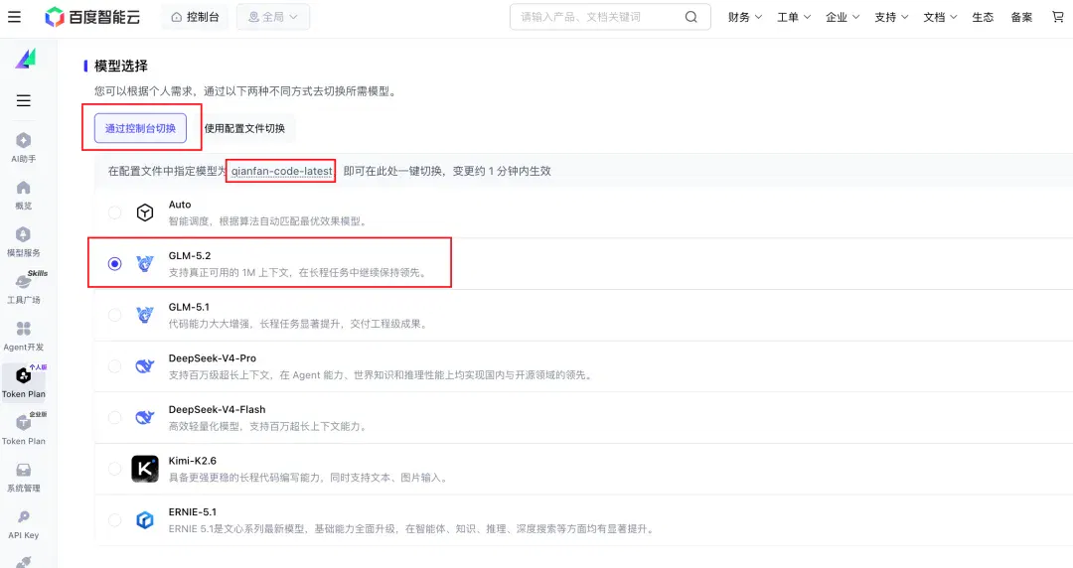Click the search magnifier icon
Viewport: 1073px width, 568px height.
691,17
